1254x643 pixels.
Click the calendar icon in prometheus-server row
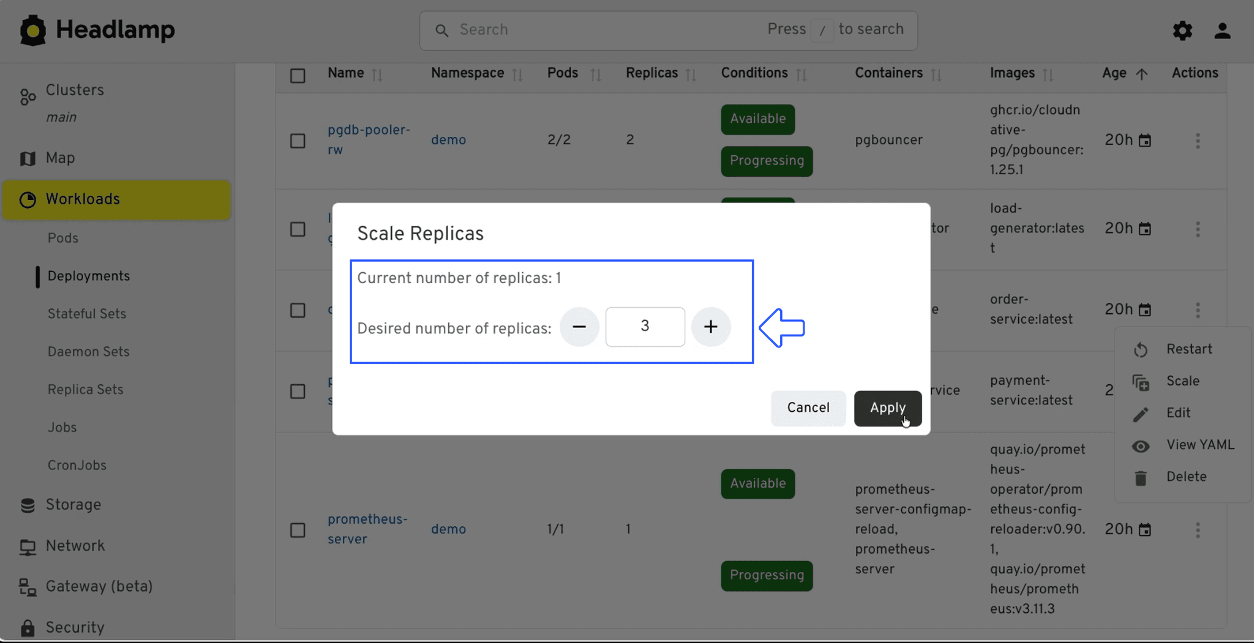[x=1144, y=530]
